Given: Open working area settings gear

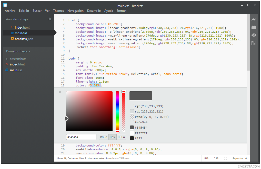Looking at the screenshot, I should pos(50,19).
